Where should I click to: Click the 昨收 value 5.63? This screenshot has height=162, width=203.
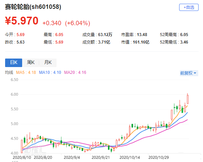pos(20,42)
